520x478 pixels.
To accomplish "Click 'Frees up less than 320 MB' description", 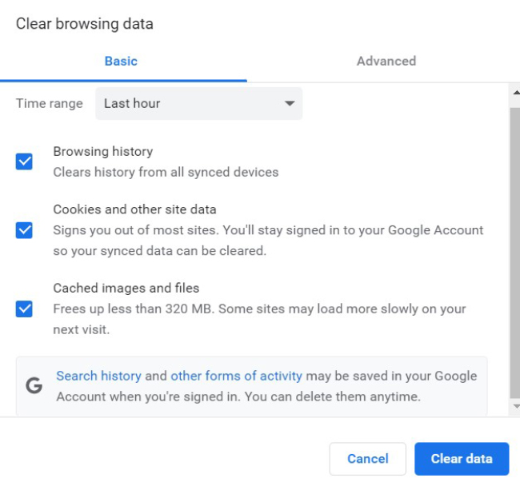I will tap(259, 319).
